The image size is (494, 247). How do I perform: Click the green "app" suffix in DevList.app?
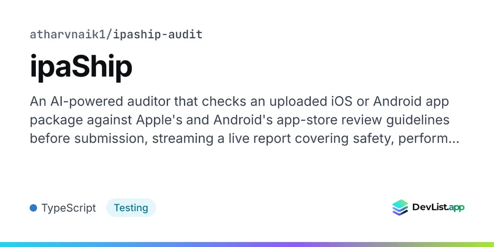coord(455,208)
